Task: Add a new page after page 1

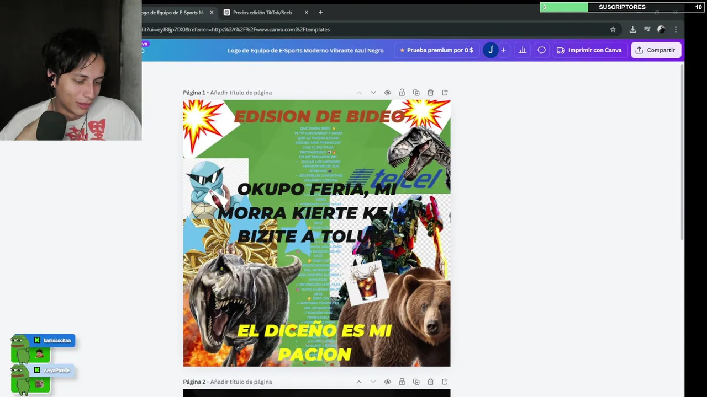Action: click(445, 93)
